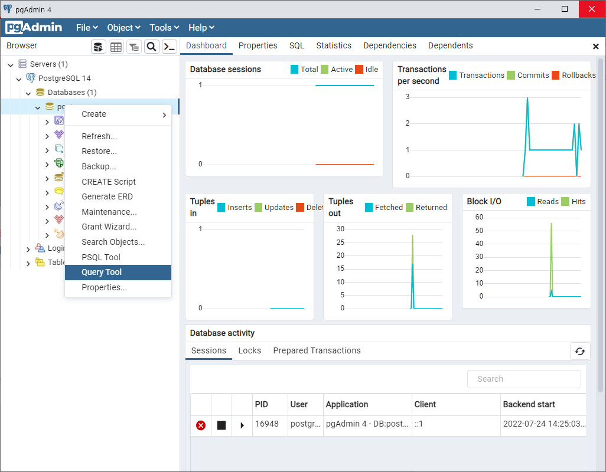606x472 pixels.
Task: Open the Locks activity tab
Action: pos(250,350)
